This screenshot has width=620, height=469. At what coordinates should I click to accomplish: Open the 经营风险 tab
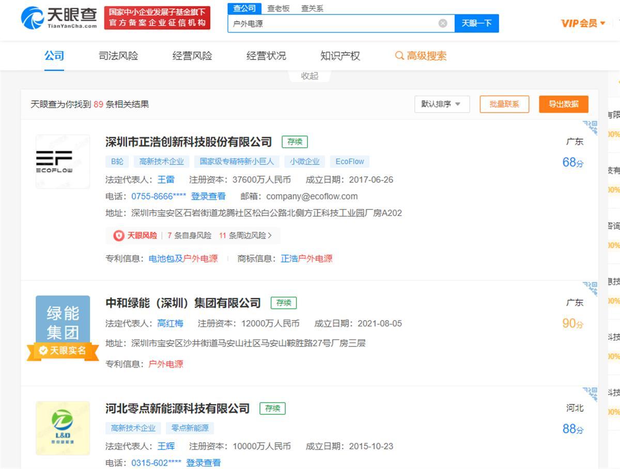[192, 56]
